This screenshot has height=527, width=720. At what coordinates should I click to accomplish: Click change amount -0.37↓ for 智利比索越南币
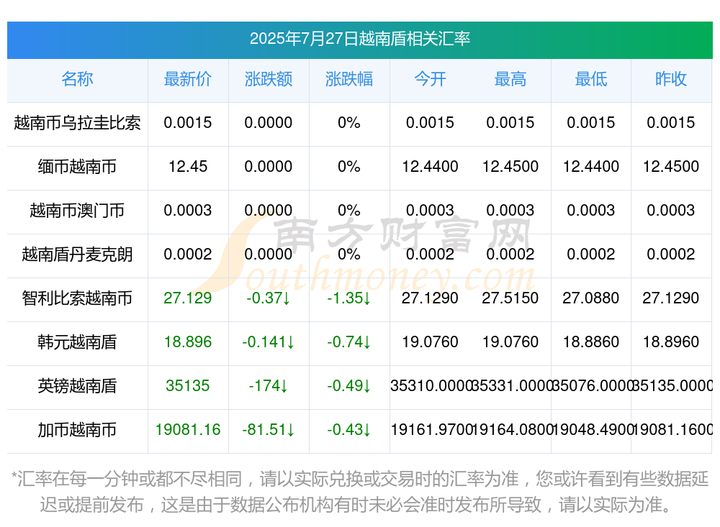(268, 298)
